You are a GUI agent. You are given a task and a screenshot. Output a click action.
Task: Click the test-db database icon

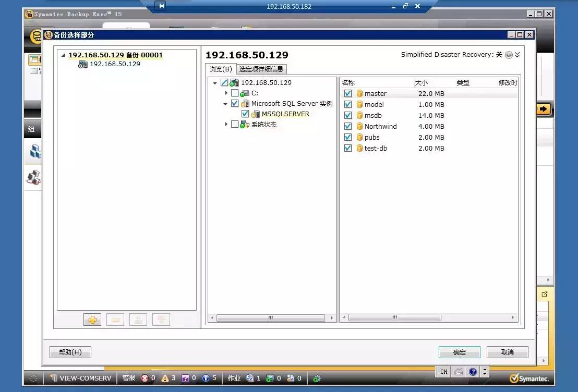(359, 148)
